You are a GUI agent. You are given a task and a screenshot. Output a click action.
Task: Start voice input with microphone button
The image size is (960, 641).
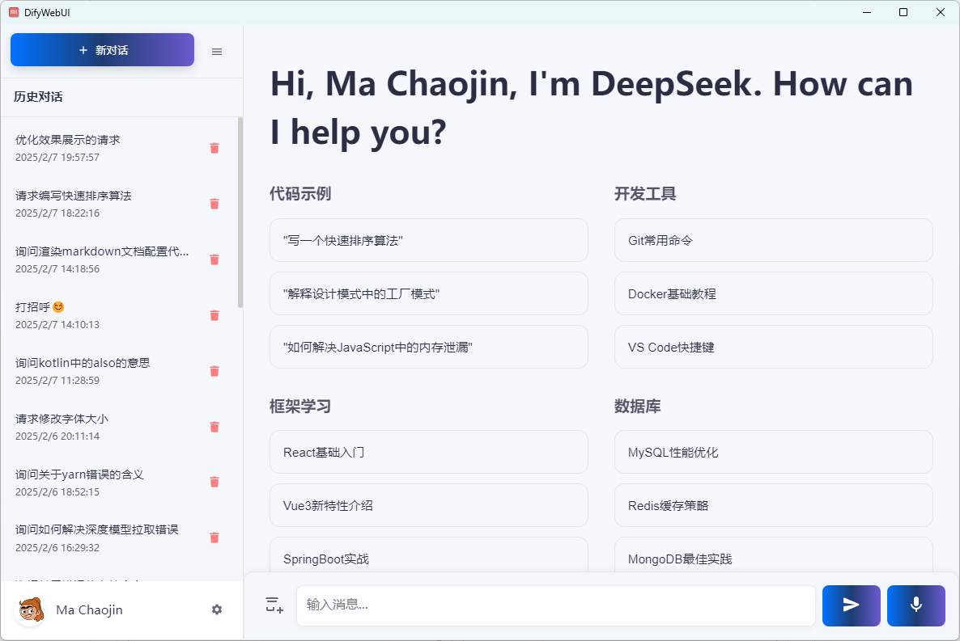click(x=916, y=605)
